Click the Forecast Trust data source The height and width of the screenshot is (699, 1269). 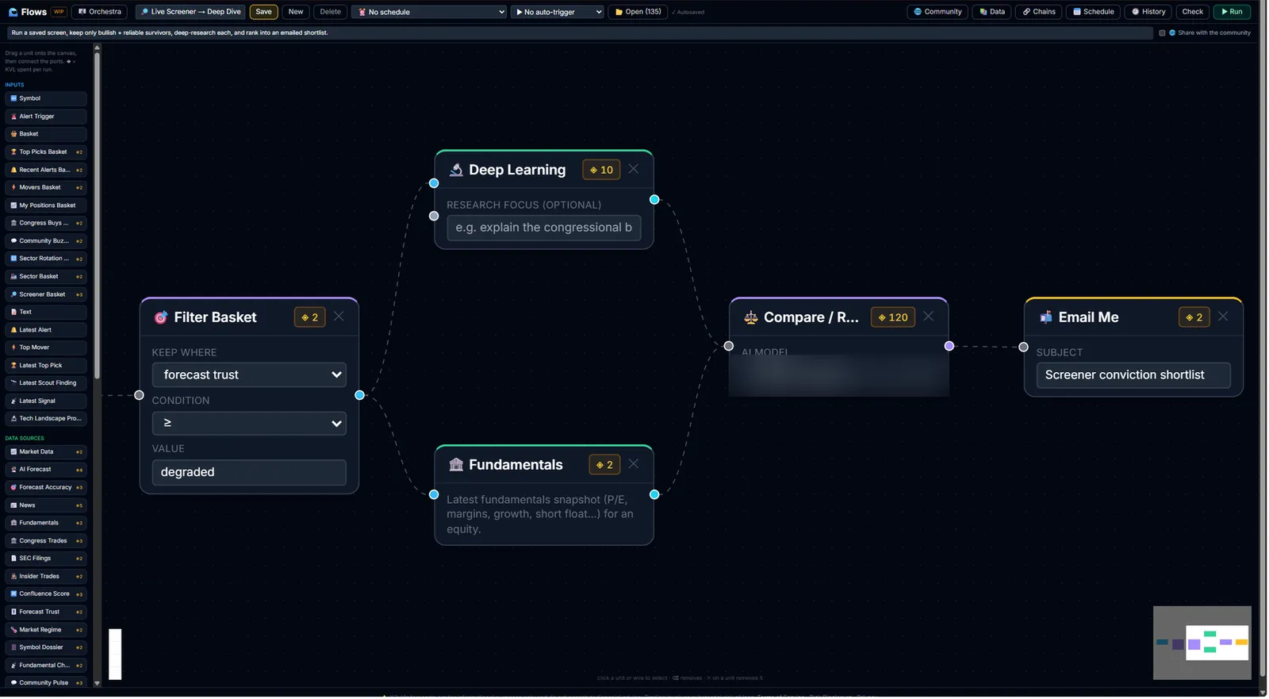(46, 612)
